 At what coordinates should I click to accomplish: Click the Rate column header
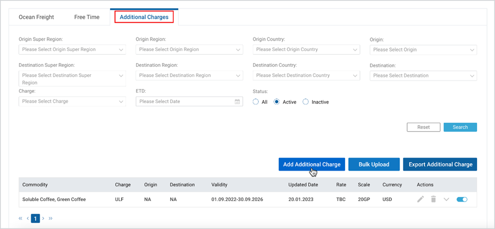341,185
